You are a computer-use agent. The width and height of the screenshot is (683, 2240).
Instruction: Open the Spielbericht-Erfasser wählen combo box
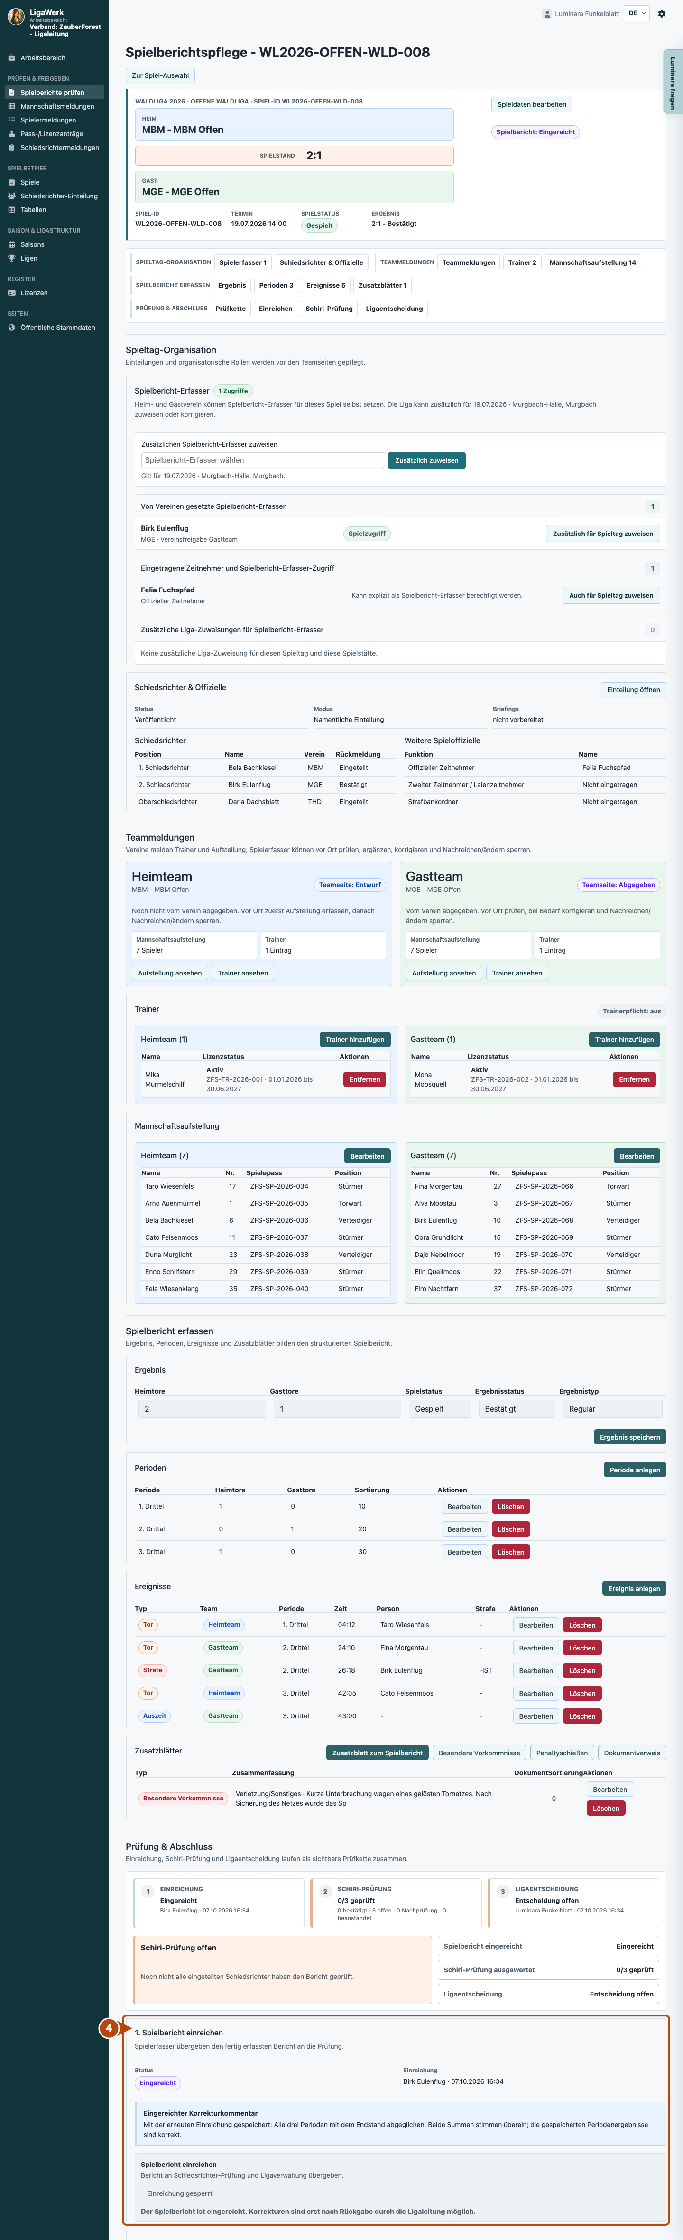(262, 460)
